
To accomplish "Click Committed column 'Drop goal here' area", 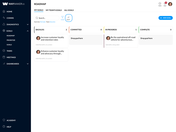I will point(86,40).
